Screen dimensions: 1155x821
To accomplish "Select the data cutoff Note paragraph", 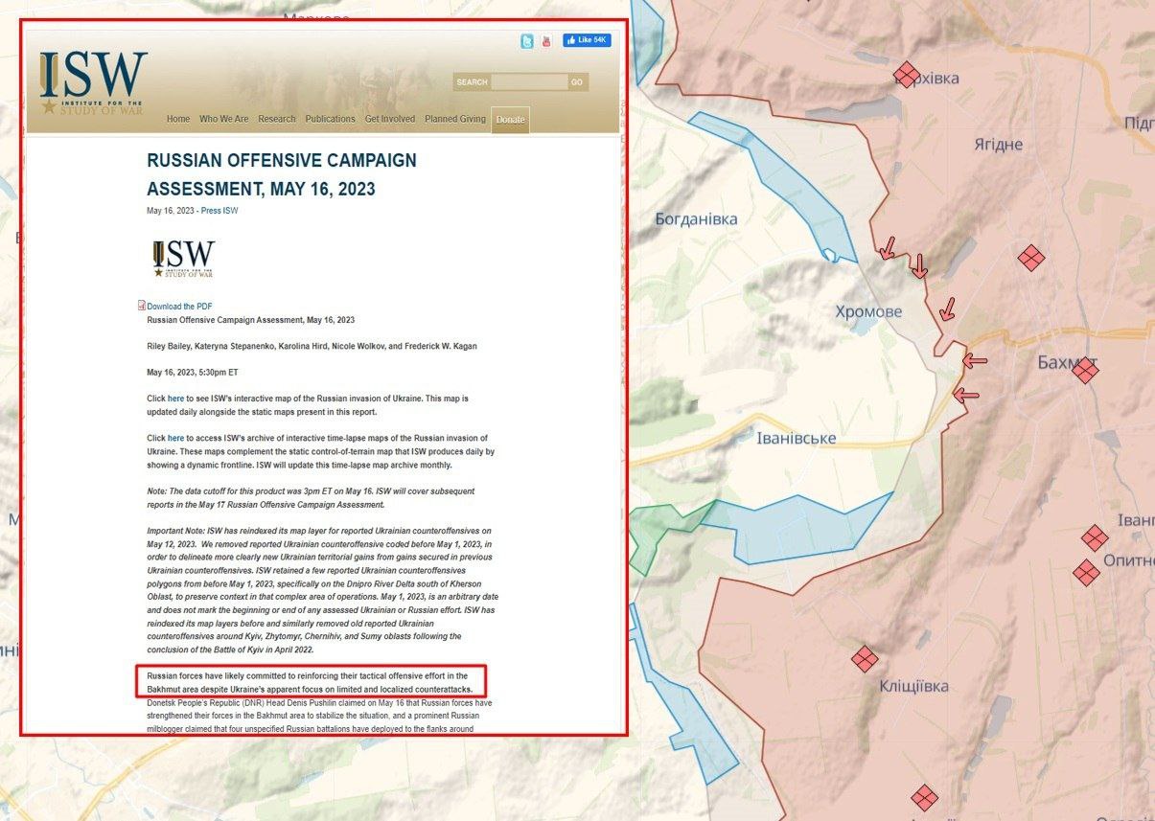I will [x=311, y=497].
